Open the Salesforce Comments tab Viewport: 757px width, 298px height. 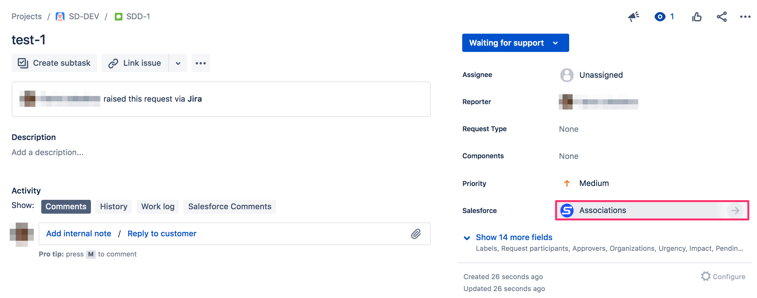230,207
